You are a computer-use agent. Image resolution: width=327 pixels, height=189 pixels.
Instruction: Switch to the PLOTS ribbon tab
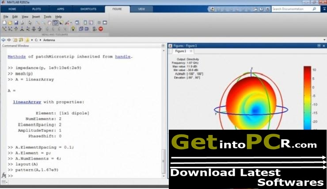click(x=37, y=9)
